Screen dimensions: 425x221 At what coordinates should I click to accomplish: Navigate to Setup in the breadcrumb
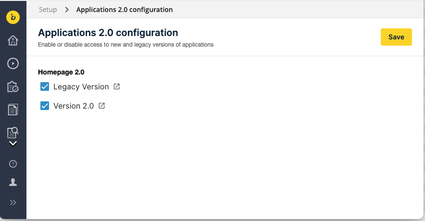[x=48, y=10]
